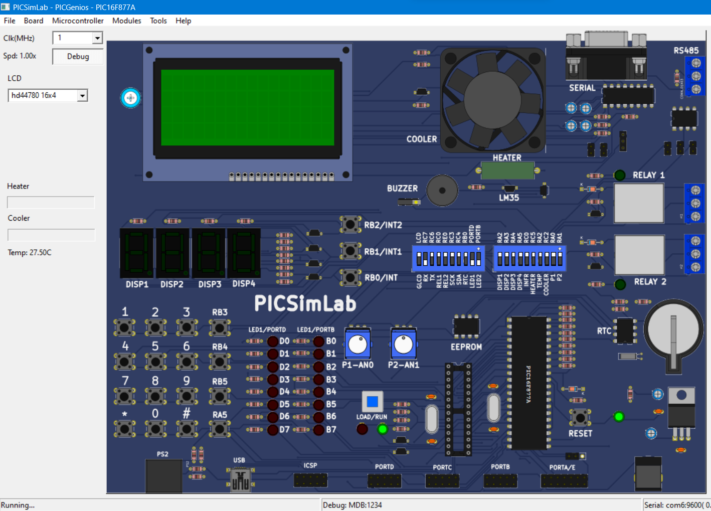Screen dimensions: 711x511
Task: Click keypad key 0
Action: point(155,429)
